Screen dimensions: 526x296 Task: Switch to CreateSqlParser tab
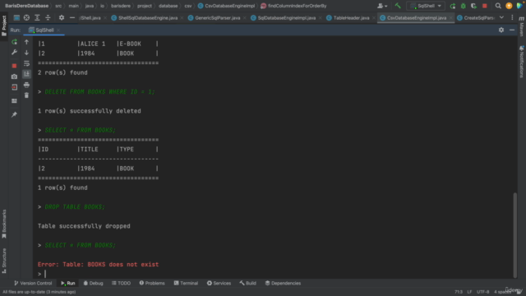(476, 18)
